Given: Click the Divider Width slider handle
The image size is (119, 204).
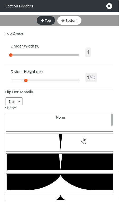Looking at the screenshot, I should click(x=11, y=55).
